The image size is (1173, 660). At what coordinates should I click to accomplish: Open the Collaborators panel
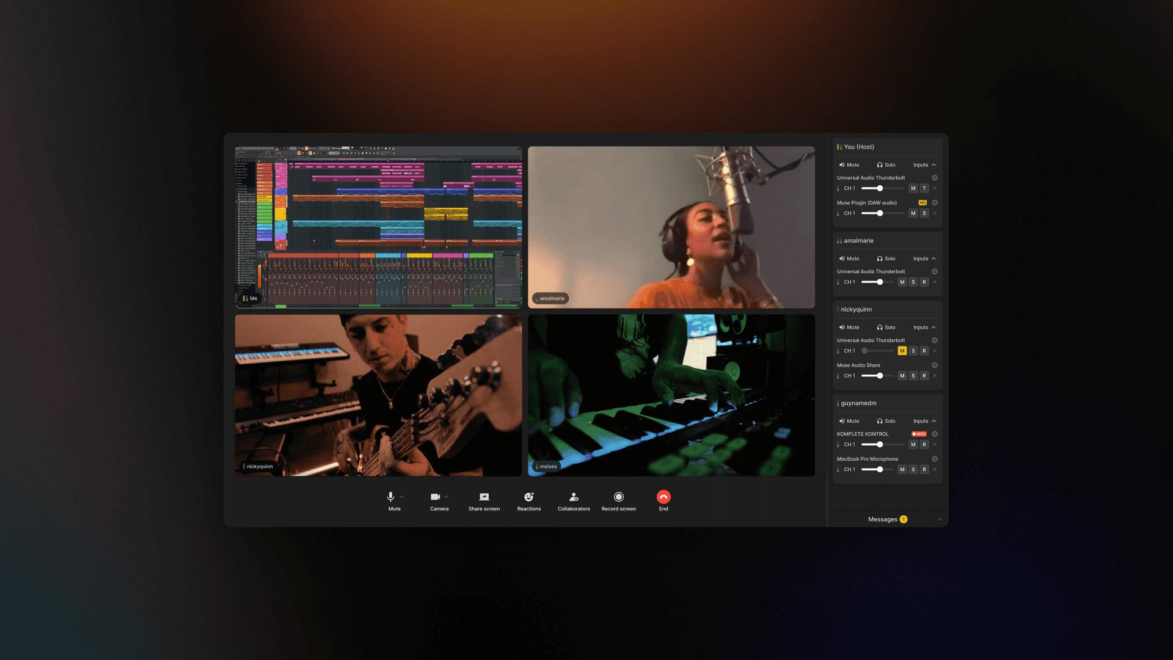574,497
